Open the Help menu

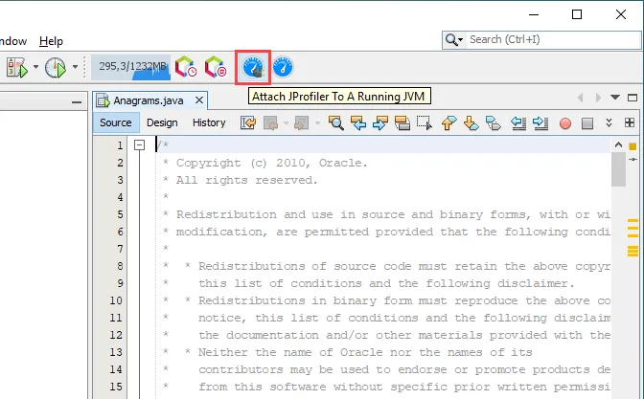pos(51,41)
